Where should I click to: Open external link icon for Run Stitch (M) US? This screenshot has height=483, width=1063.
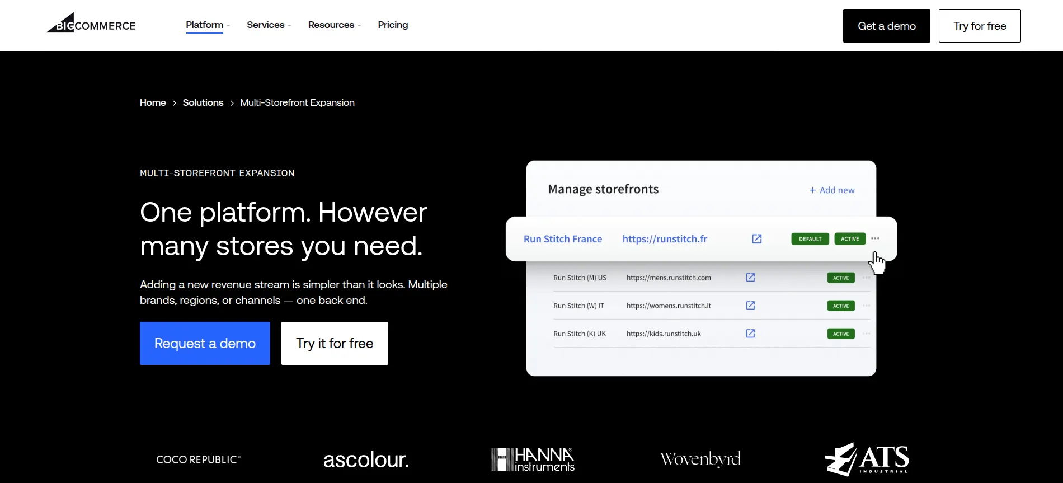(751, 278)
